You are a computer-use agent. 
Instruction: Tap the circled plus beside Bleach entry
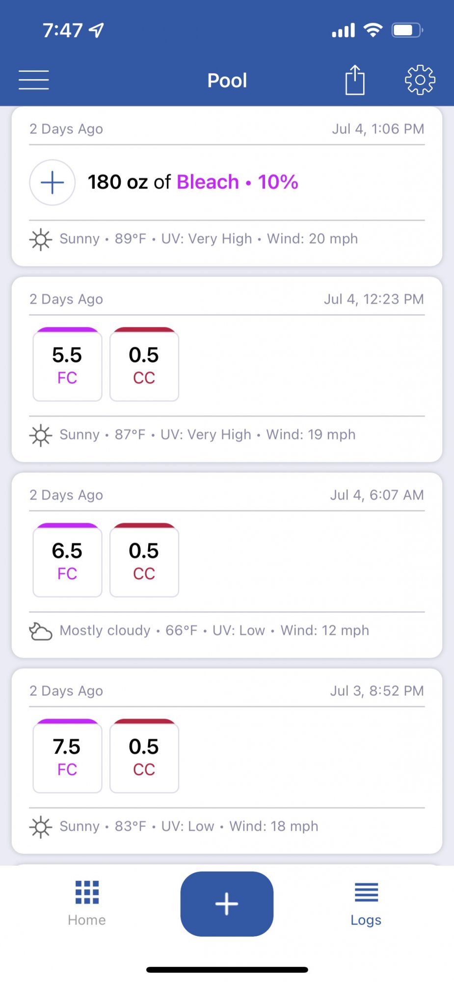coord(53,183)
